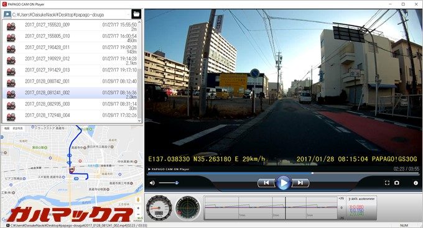The height and width of the screenshot is (228, 423).
Task: Click timestamp 01/27/17 15:55:50
Action: pyautogui.click(x=119, y=24)
